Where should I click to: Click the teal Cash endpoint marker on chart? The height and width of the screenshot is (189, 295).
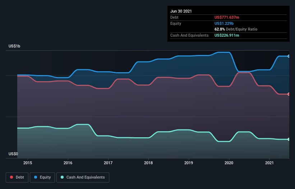pyautogui.click(x=289, y=139)
